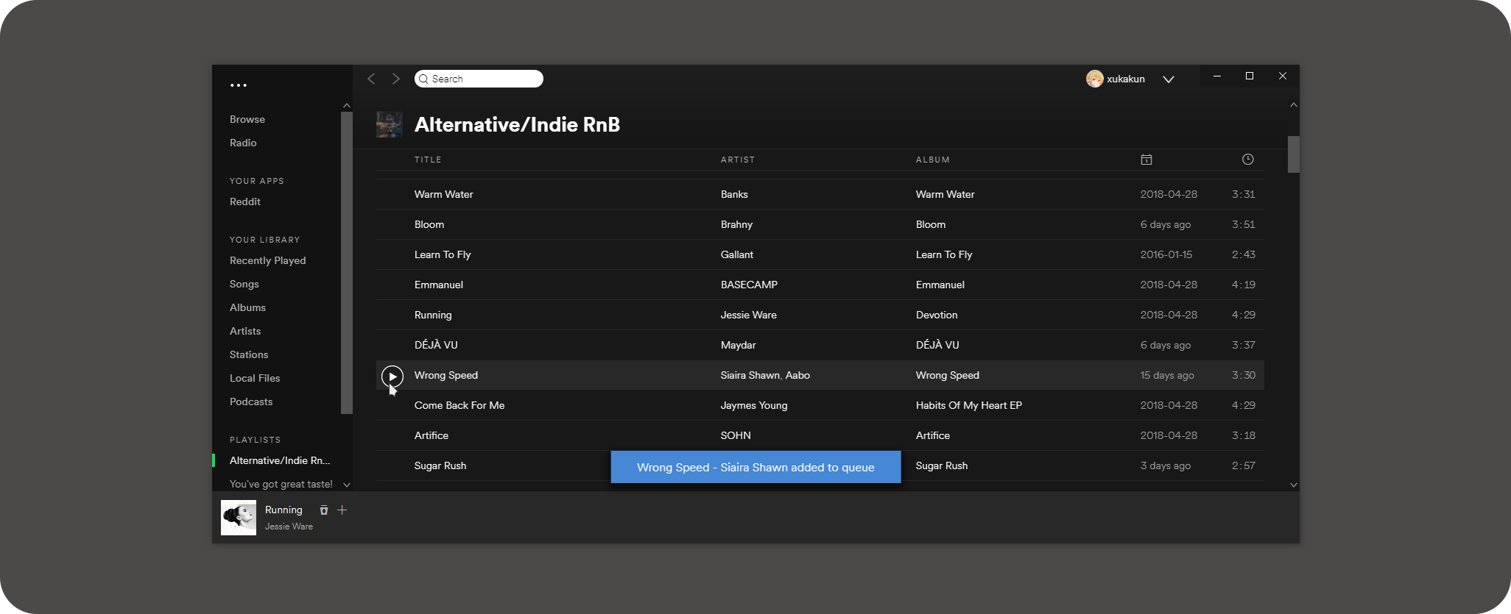Click the track list vertical scrollbar
1511x614 pixels.
pos(1293,154)
